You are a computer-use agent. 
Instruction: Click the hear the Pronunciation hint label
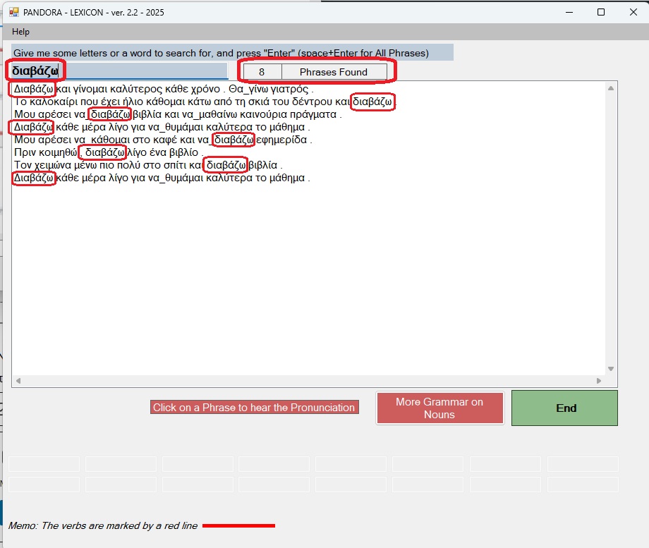pyautogui.click(x=254, y=408)
